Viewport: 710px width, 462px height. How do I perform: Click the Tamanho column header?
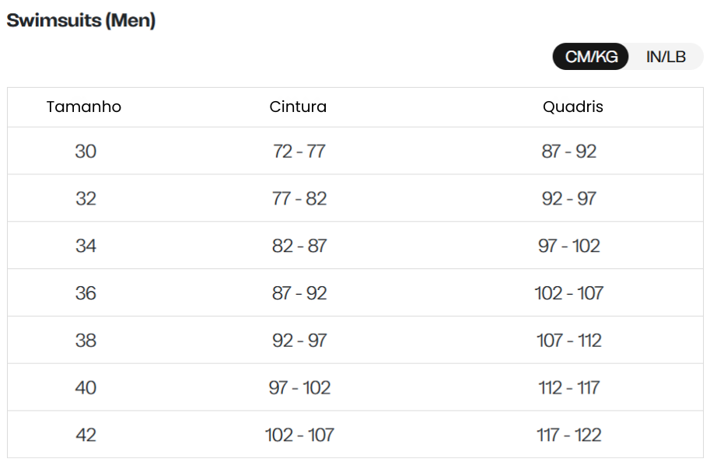click(84, 107)
